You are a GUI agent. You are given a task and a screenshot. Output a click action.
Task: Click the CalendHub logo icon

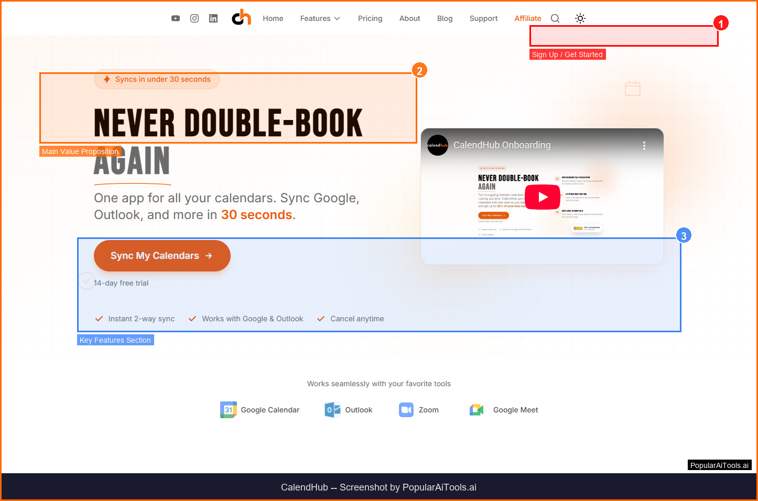[x=242, y=18]
